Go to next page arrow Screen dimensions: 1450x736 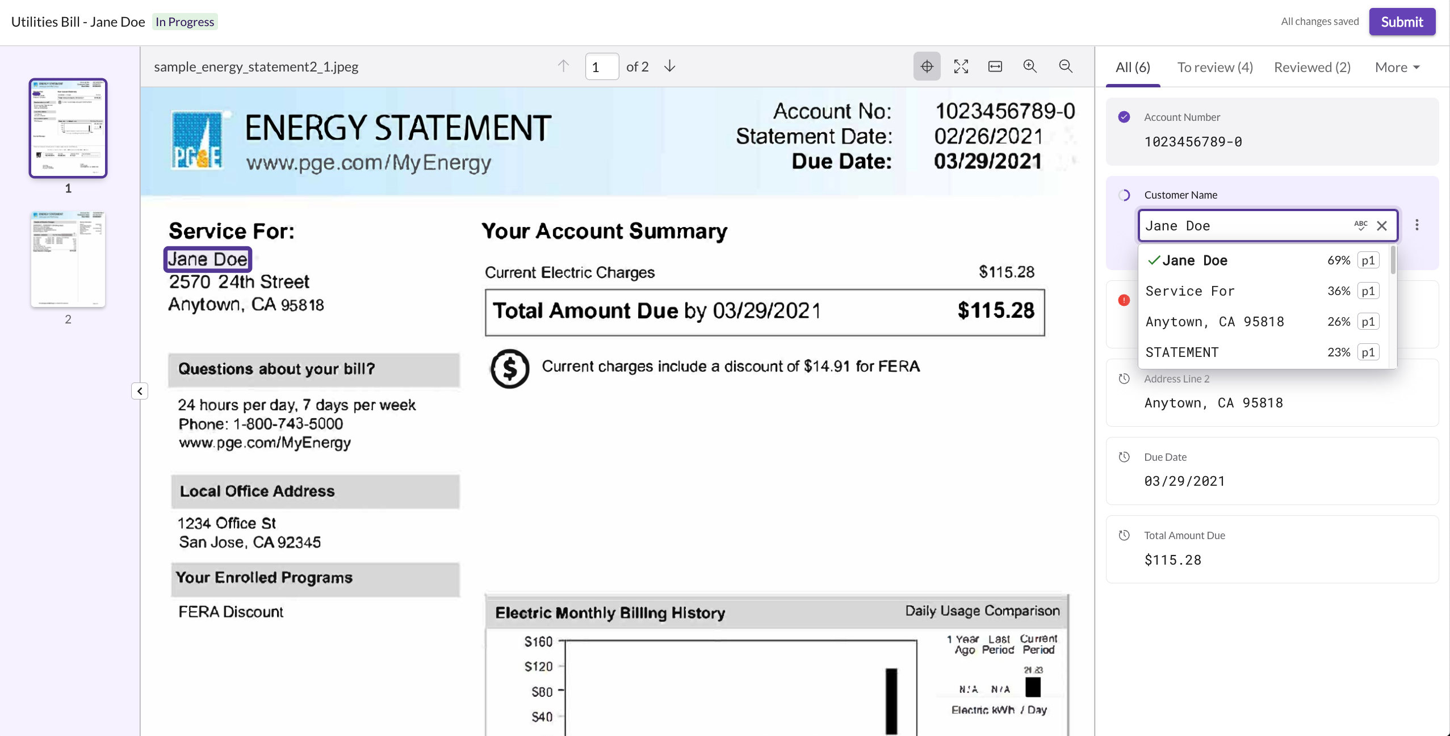[x=670, y=66]
